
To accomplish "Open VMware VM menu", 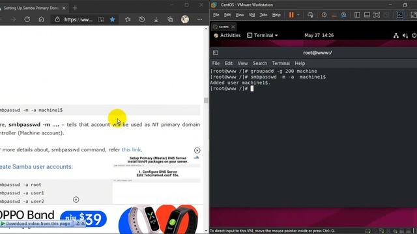I will (252, 15).
